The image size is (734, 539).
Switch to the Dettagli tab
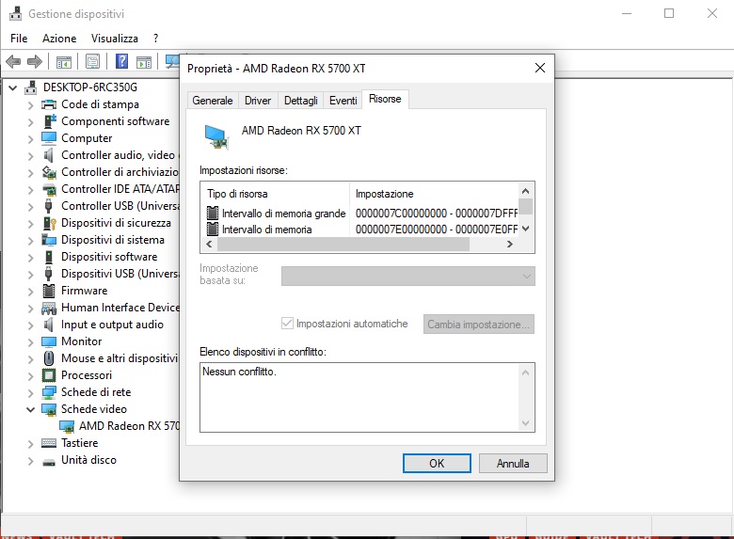point(301,101)
